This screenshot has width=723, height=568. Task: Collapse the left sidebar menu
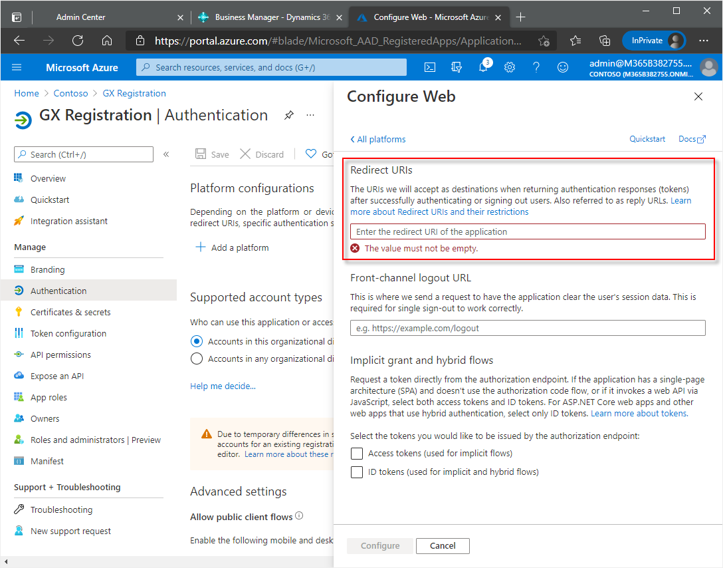(x=166, y=154)
